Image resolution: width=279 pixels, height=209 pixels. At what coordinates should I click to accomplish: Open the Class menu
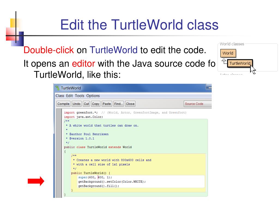point(60,96)
